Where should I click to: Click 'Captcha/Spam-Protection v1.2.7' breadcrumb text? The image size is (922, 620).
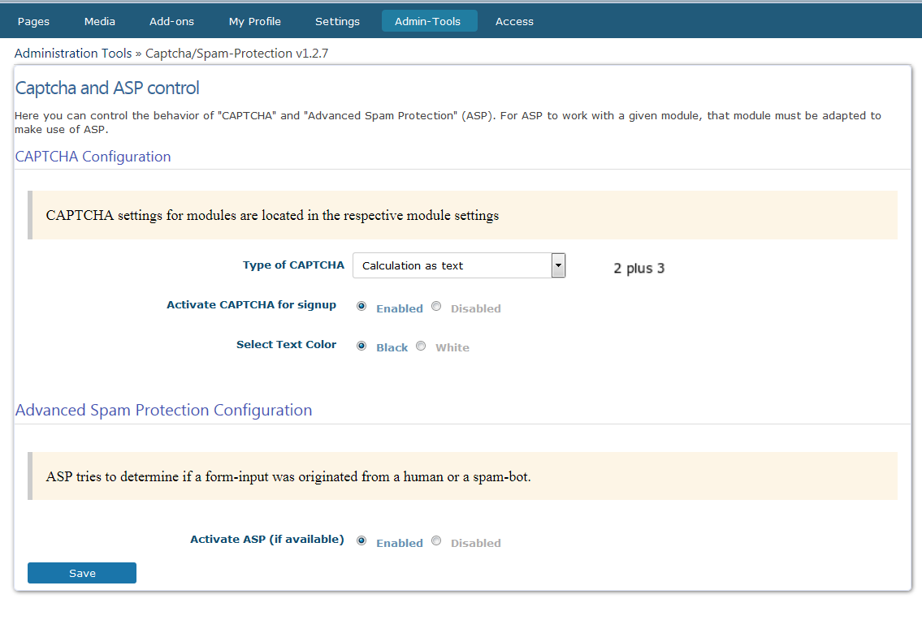point(237,54)
